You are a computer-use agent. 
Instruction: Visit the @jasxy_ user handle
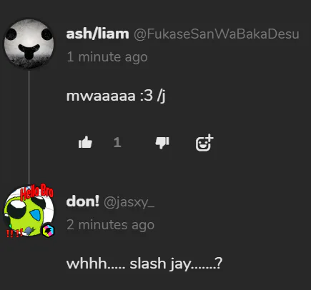click(x=129, y=203)
